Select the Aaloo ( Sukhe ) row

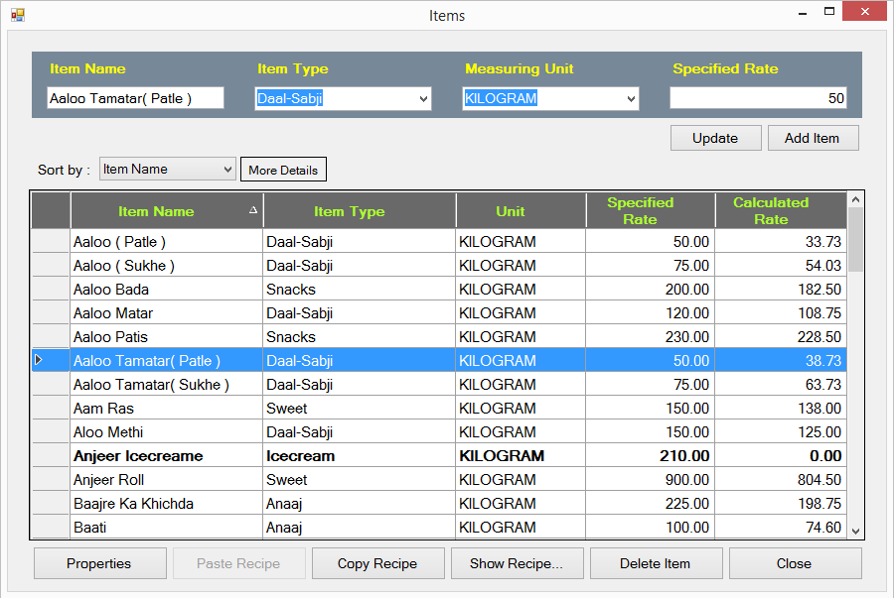click(439, 266)
